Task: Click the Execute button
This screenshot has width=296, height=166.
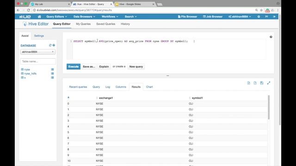Action: (x=74, y=66)
